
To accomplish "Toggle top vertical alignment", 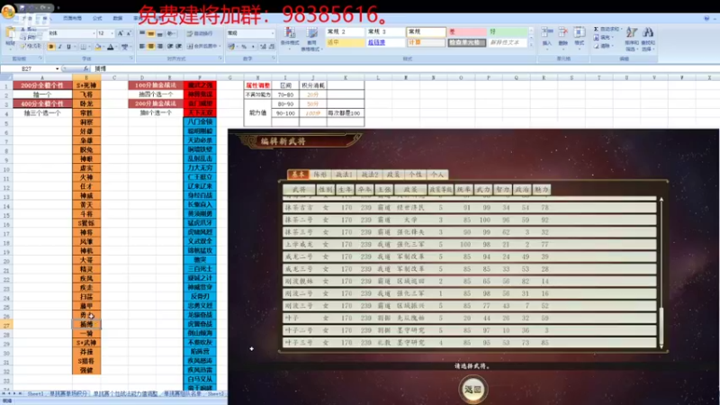I will point(142,33).
